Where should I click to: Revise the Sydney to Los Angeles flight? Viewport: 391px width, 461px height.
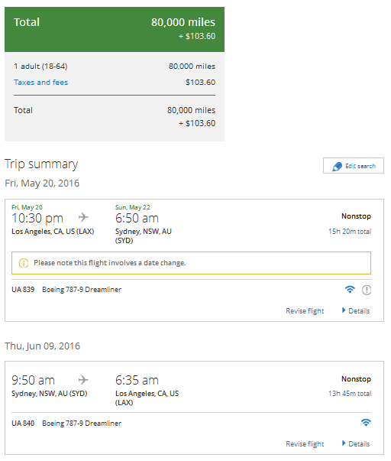click(x=305, y=444)
